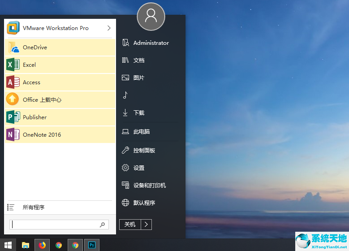Click the Windows Start button
The height and width of the screenshot is (251, 349).
8,245
